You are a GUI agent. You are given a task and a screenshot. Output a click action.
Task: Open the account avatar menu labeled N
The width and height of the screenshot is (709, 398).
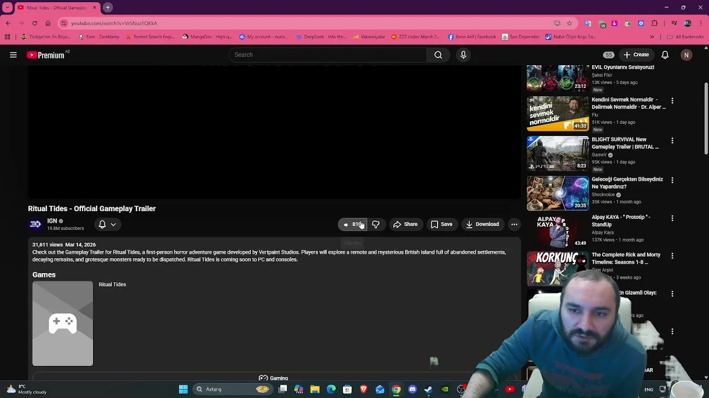(x=686, y=55)
